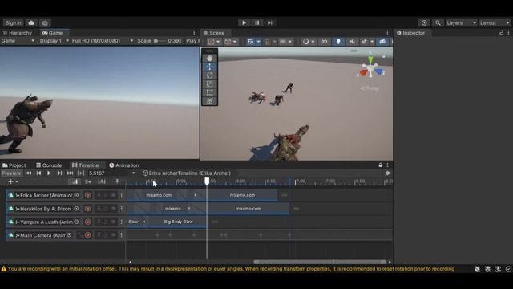Toggle recording on Erika Archer track

click(87, 195)
